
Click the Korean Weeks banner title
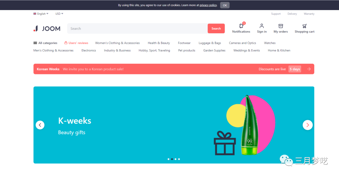[48, 69]
